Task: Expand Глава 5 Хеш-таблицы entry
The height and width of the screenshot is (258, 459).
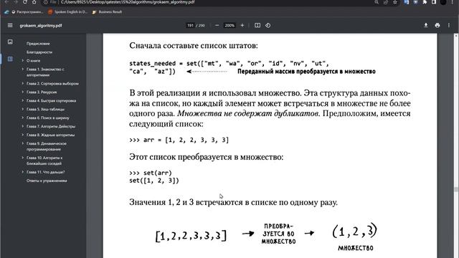Action: (x=22, y=109)
